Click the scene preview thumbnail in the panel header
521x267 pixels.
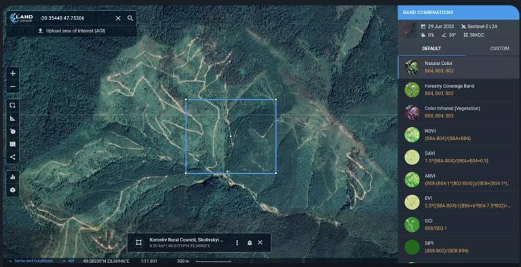pos(408,30)
